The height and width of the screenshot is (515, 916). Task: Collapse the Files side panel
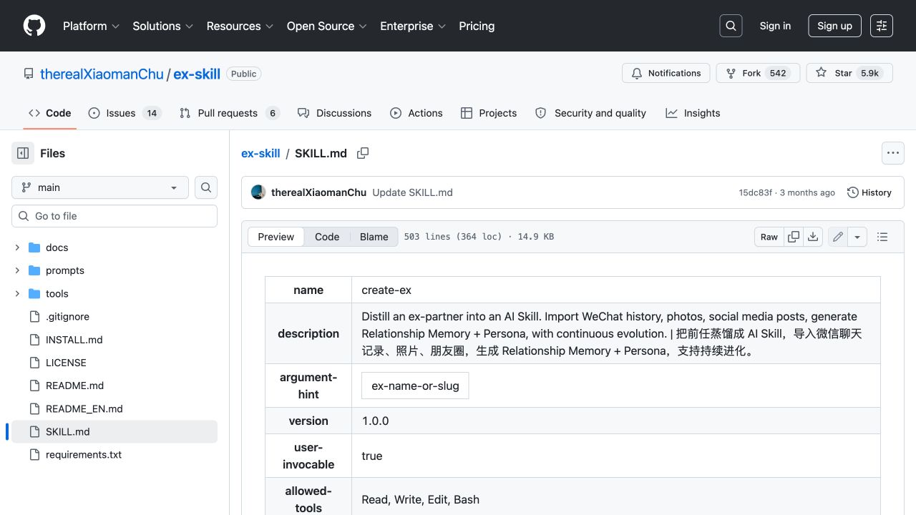(23, 153)
